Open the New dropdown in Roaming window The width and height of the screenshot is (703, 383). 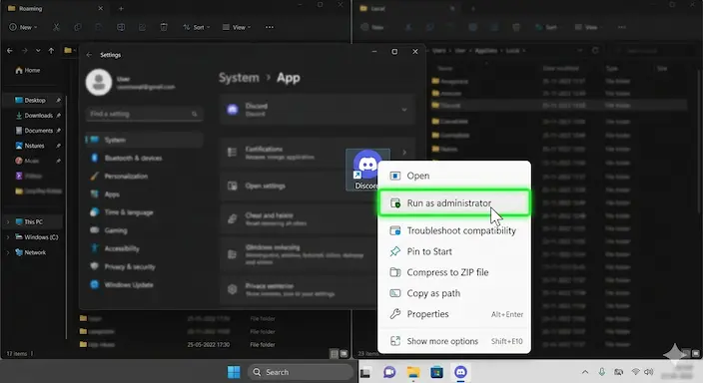coord(23,27)
